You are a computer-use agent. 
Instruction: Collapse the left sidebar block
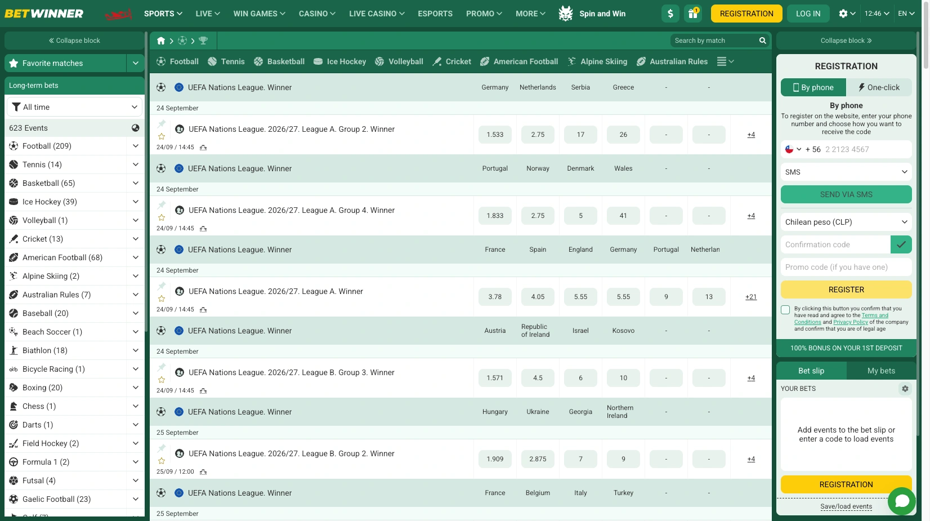coord(74,41)
